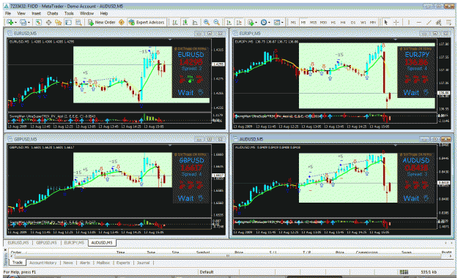This screenshot has width=458, height=278.
Task: Select the Vertical Line drawing tool
Action: pos(409,22)
